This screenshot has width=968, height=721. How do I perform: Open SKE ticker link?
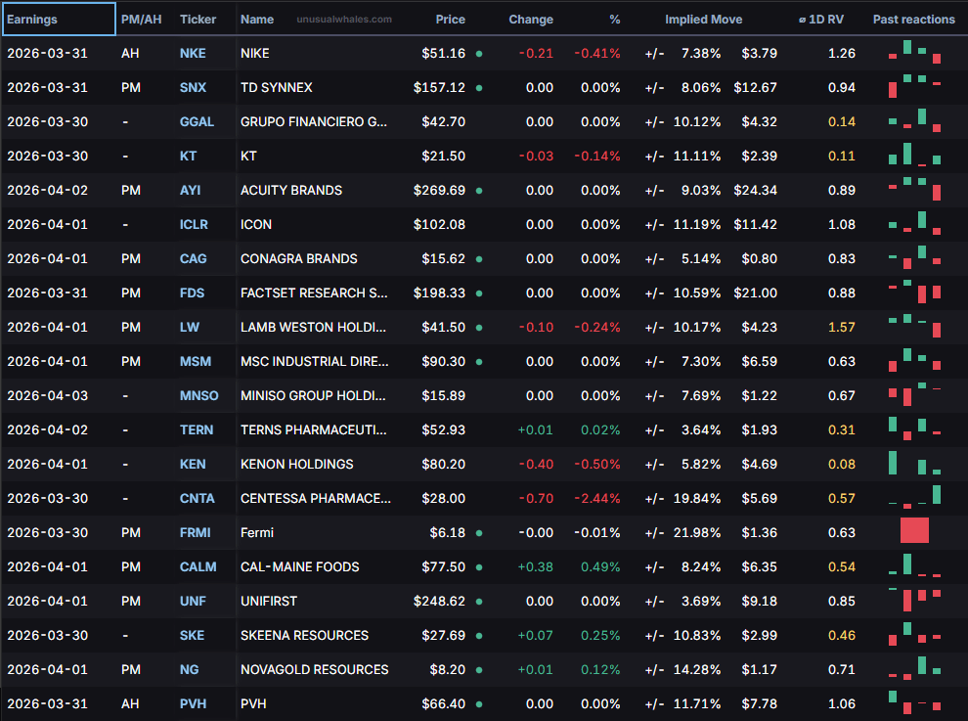coord(192,635)
